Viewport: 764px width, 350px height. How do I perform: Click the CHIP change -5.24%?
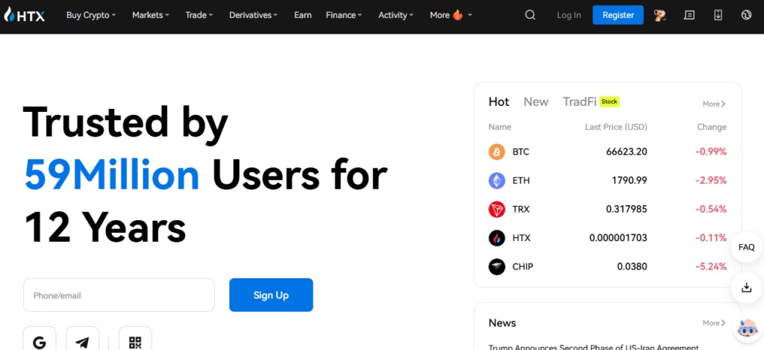point(711,266)
